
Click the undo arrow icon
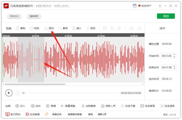click(112, 28)
